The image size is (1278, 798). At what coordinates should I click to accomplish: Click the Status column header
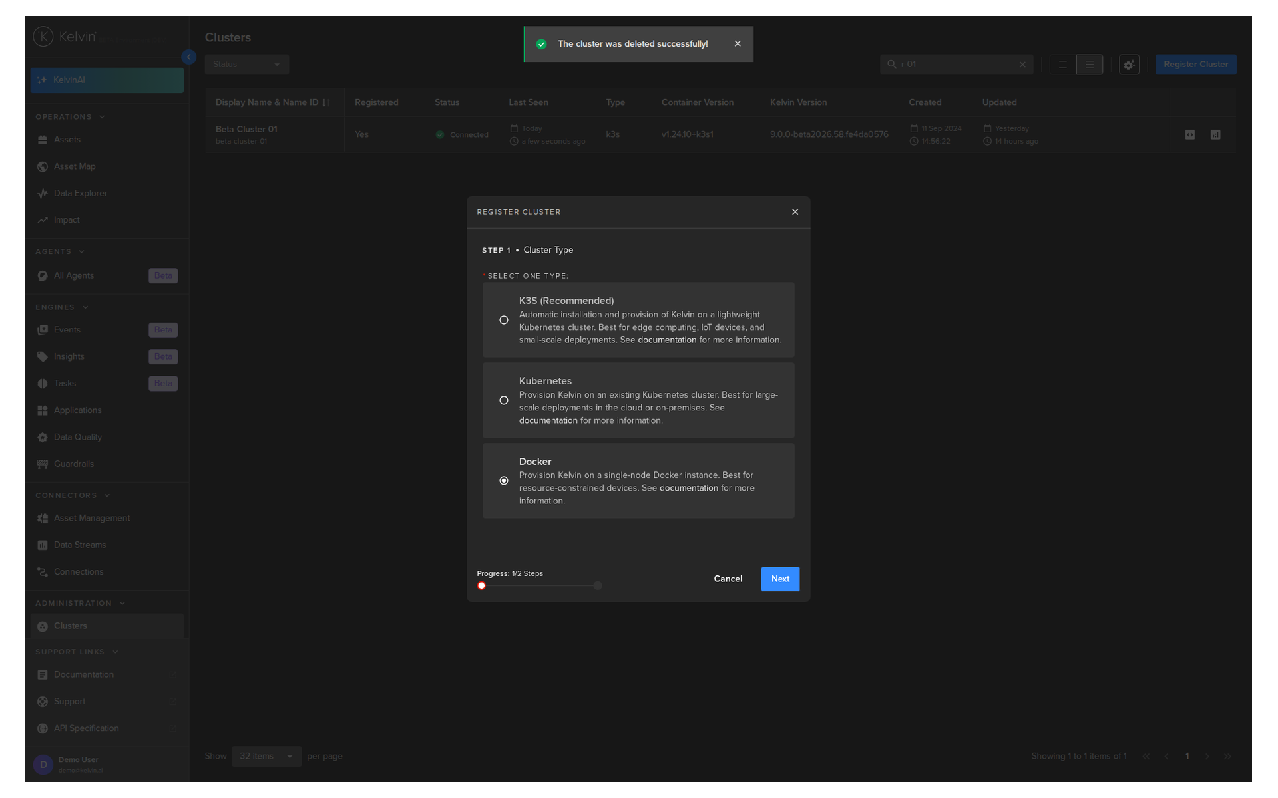click(447, 102)
